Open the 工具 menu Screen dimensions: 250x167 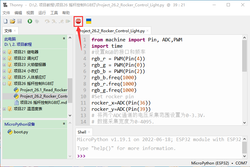pyautogui.click(x=54, y=13)
